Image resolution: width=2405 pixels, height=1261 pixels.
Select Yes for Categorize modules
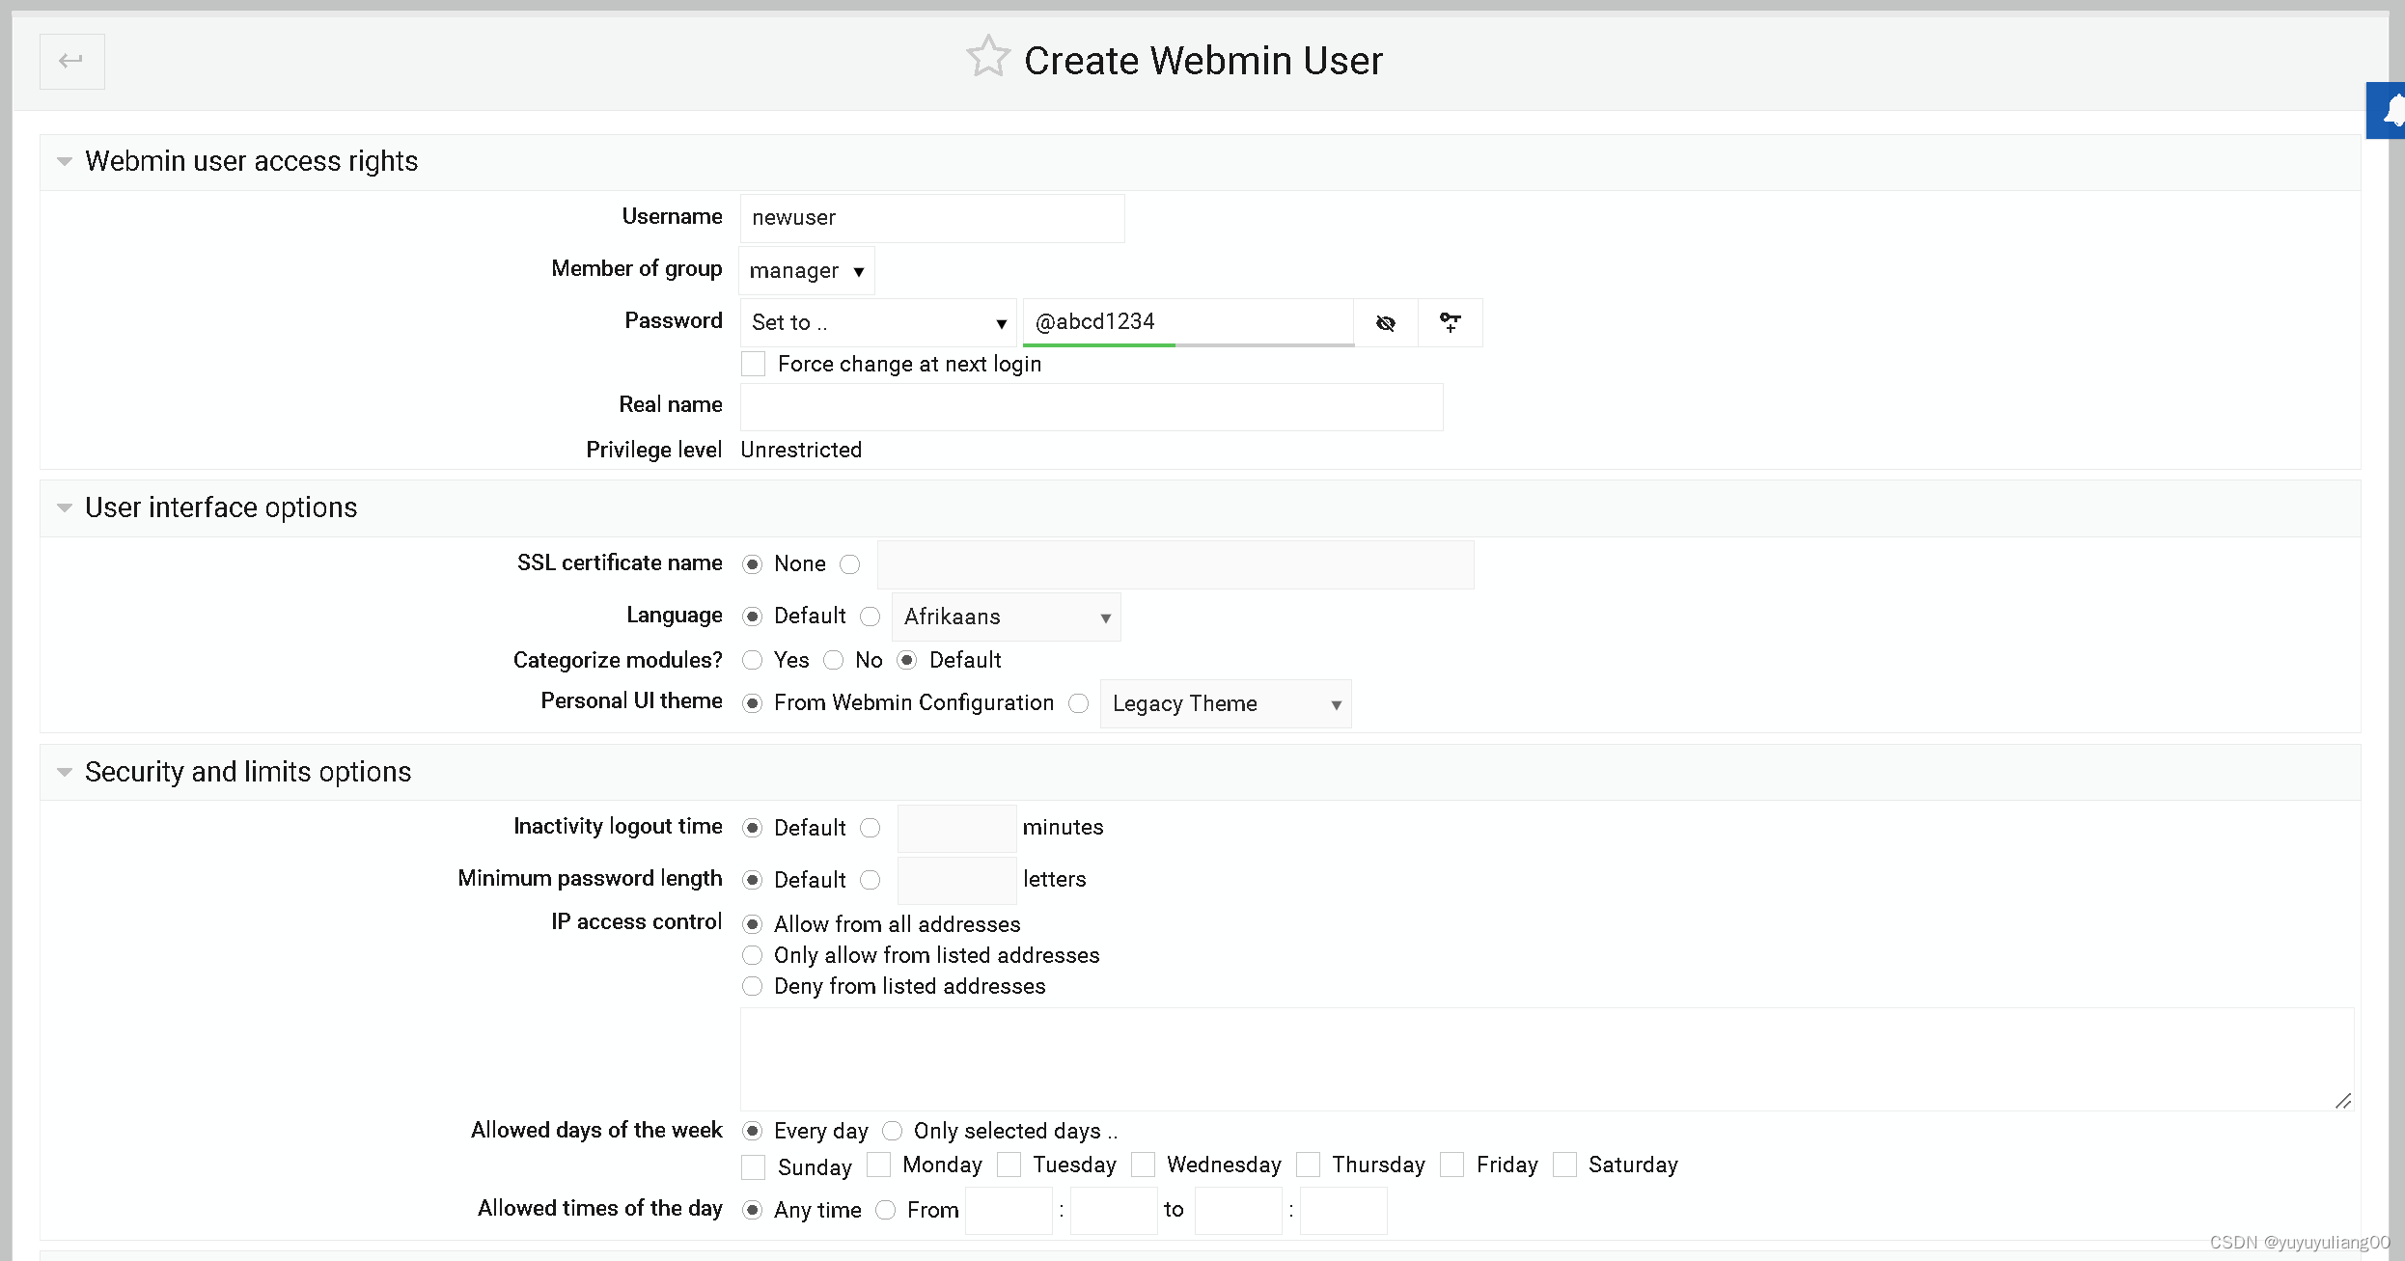click(x=753, y=660)
